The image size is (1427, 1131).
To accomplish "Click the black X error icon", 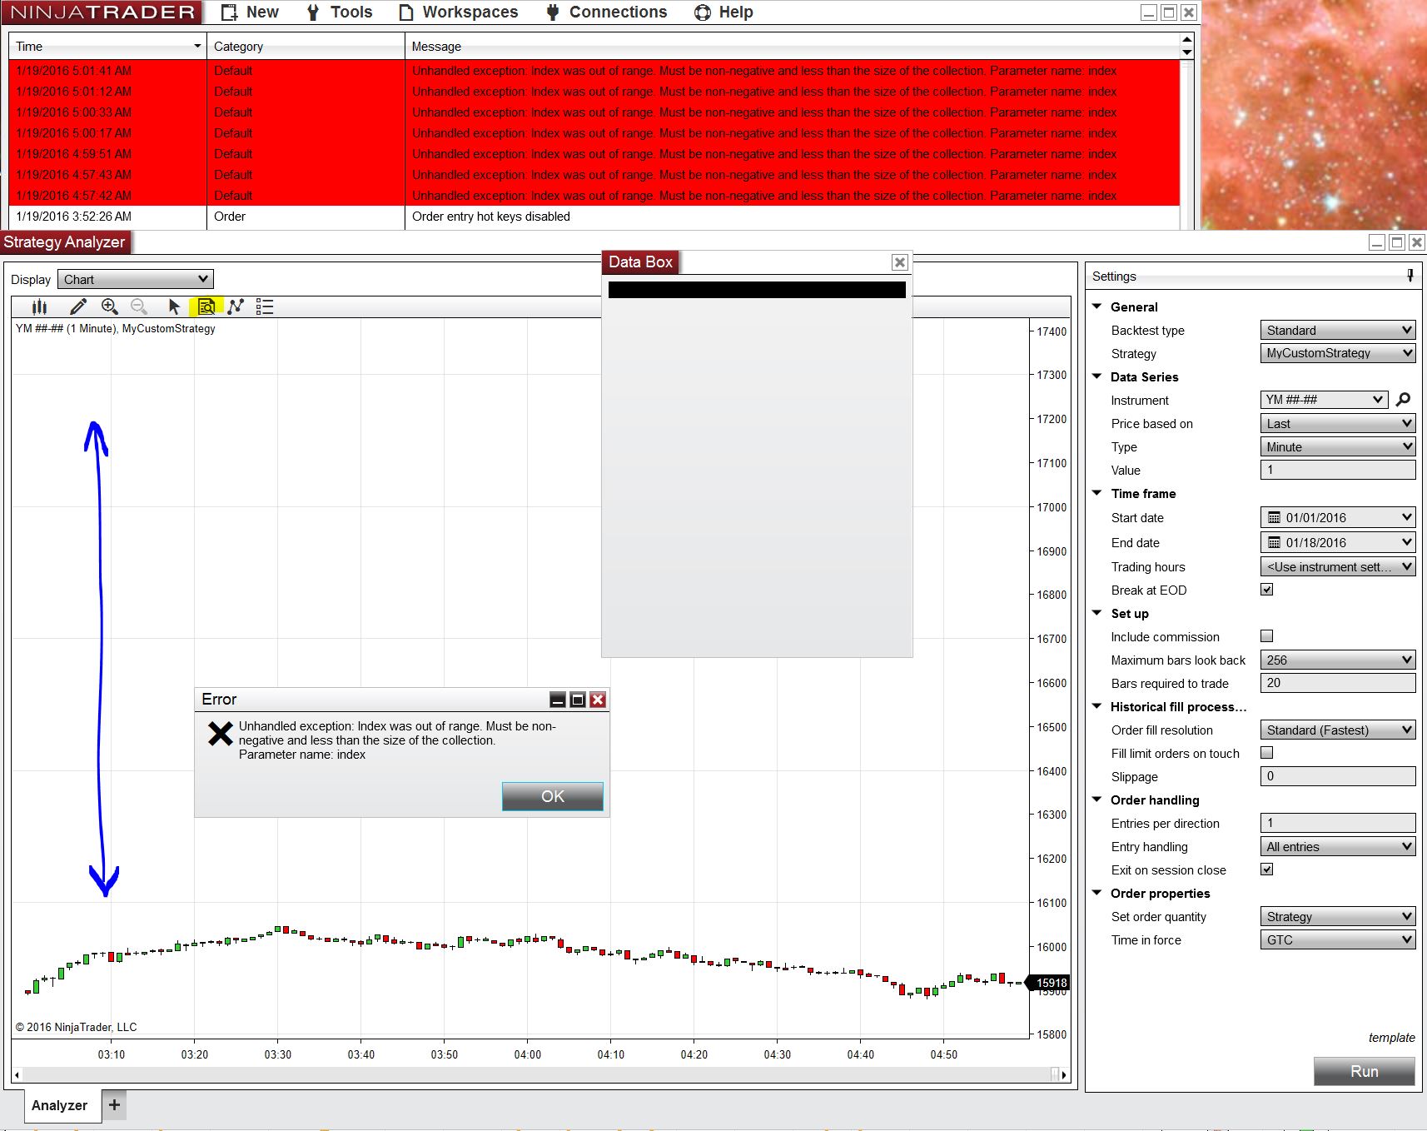I will (x=221, y=734).
